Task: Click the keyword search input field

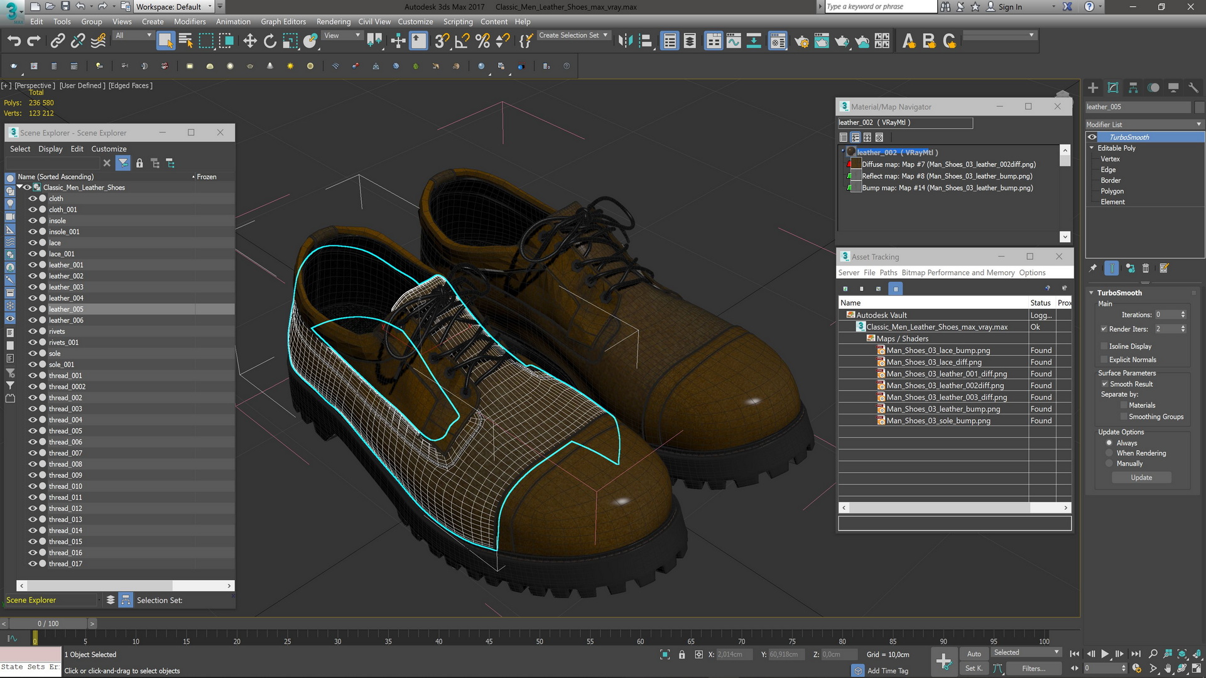Action: [880, 6]
